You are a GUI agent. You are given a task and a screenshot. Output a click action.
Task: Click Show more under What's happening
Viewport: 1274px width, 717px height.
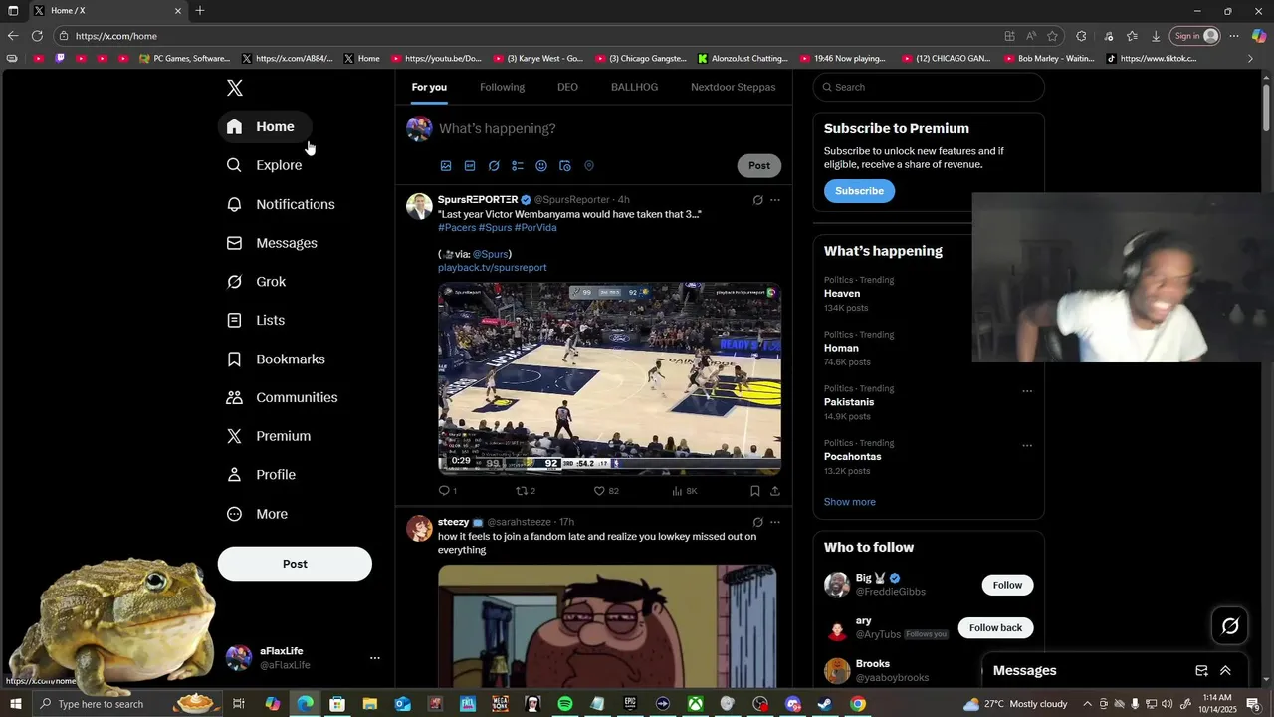850,502
